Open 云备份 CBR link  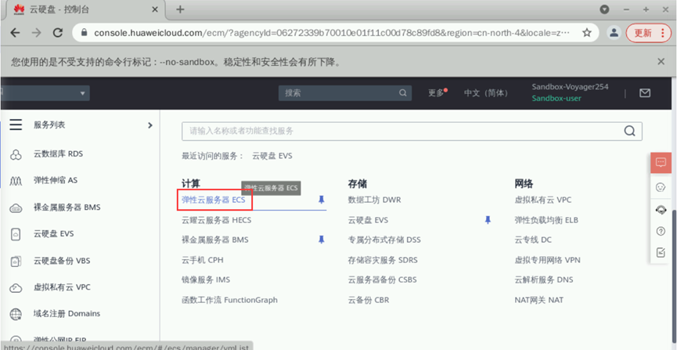[x=369, y=300]
